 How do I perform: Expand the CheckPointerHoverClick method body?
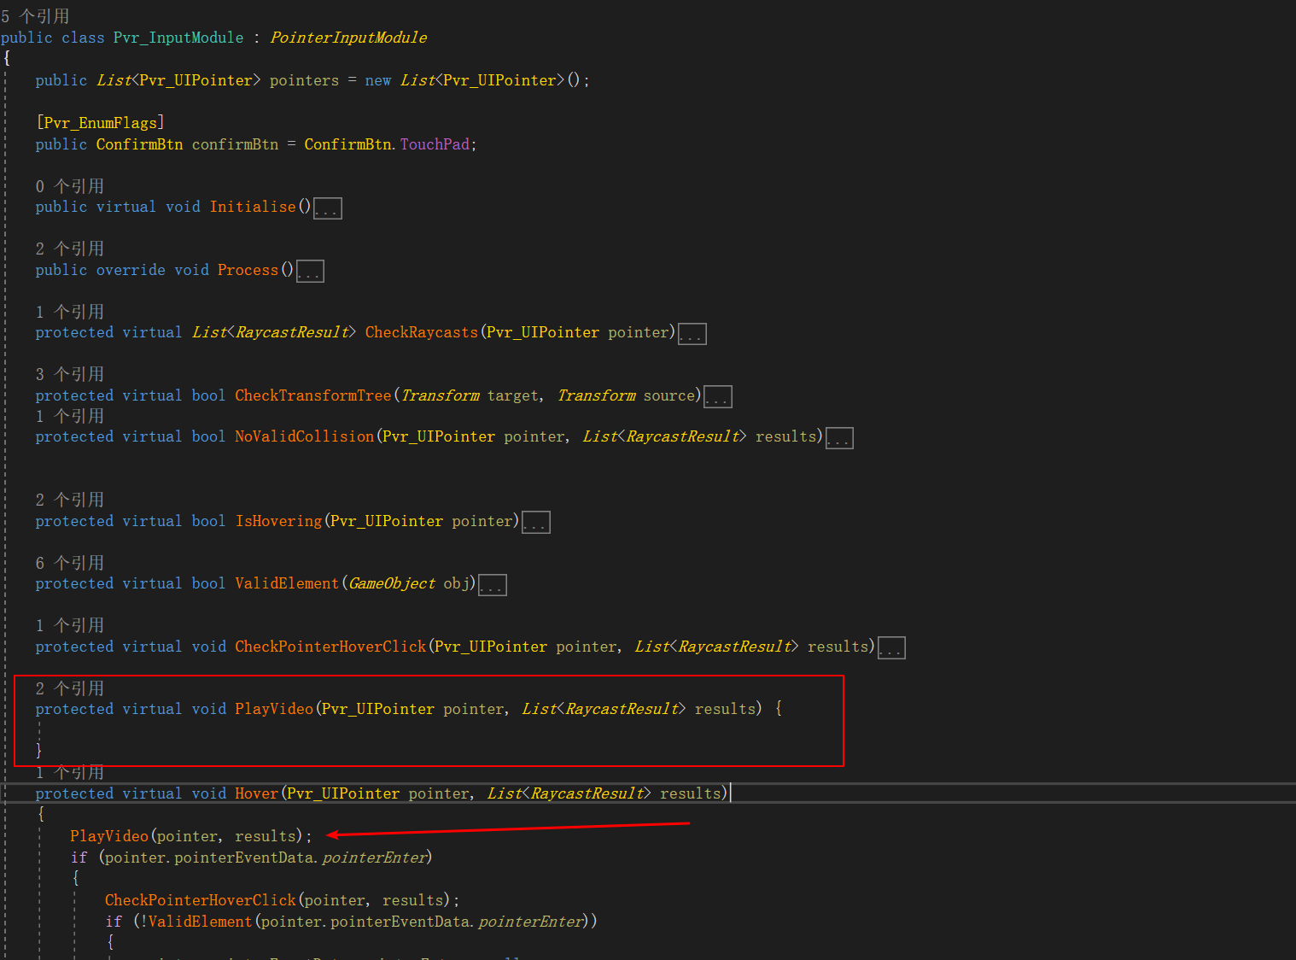pos(890,647)
